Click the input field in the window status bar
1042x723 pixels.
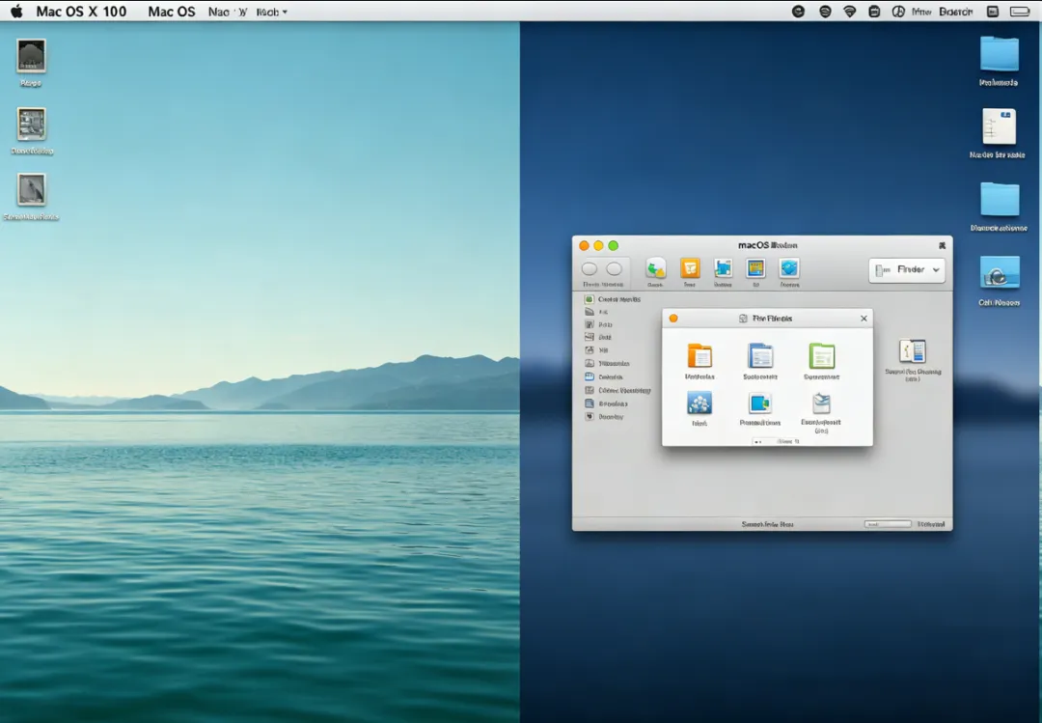point(888,524)
